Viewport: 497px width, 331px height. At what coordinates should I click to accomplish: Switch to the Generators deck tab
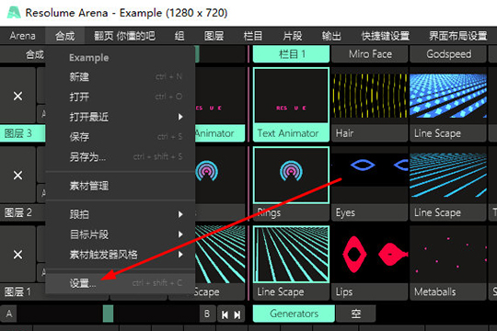[x=294, y=314]
